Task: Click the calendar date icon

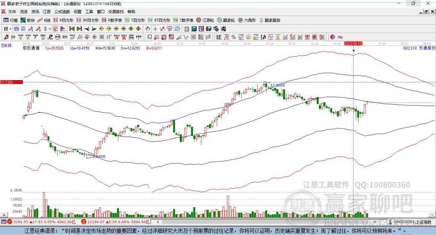Action: [186, 29]
